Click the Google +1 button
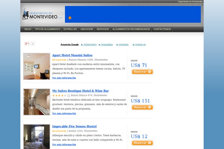This screenshot has height=149, width=224. coord(27,44)
